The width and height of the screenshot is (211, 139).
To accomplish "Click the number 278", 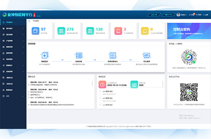I will 70,29.
